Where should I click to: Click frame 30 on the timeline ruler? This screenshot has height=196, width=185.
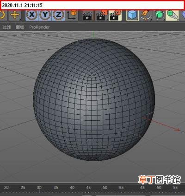tap(39, 188)
